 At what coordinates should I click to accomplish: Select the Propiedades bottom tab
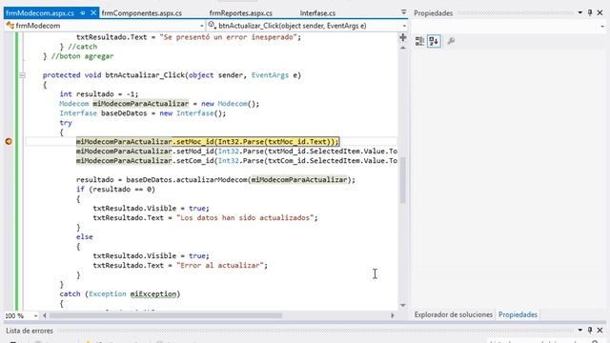click(x=518, y=314)
